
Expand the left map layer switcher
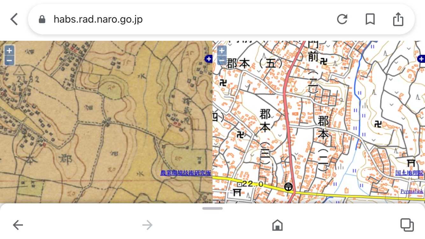[208, 59]
